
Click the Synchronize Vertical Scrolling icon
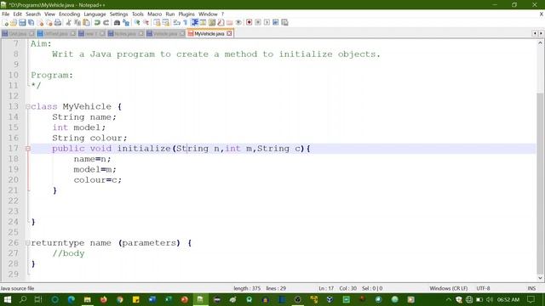click(x=157, y=23)
